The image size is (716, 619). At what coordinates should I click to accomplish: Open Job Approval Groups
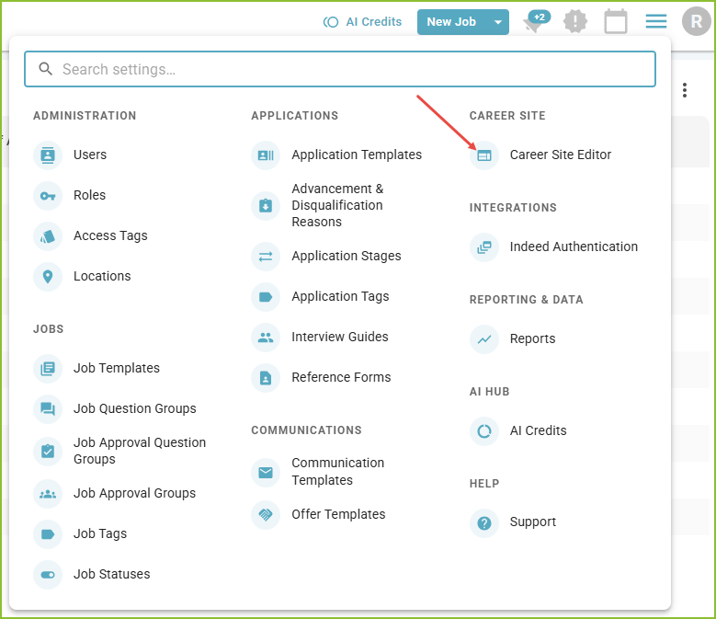(135, 493)
